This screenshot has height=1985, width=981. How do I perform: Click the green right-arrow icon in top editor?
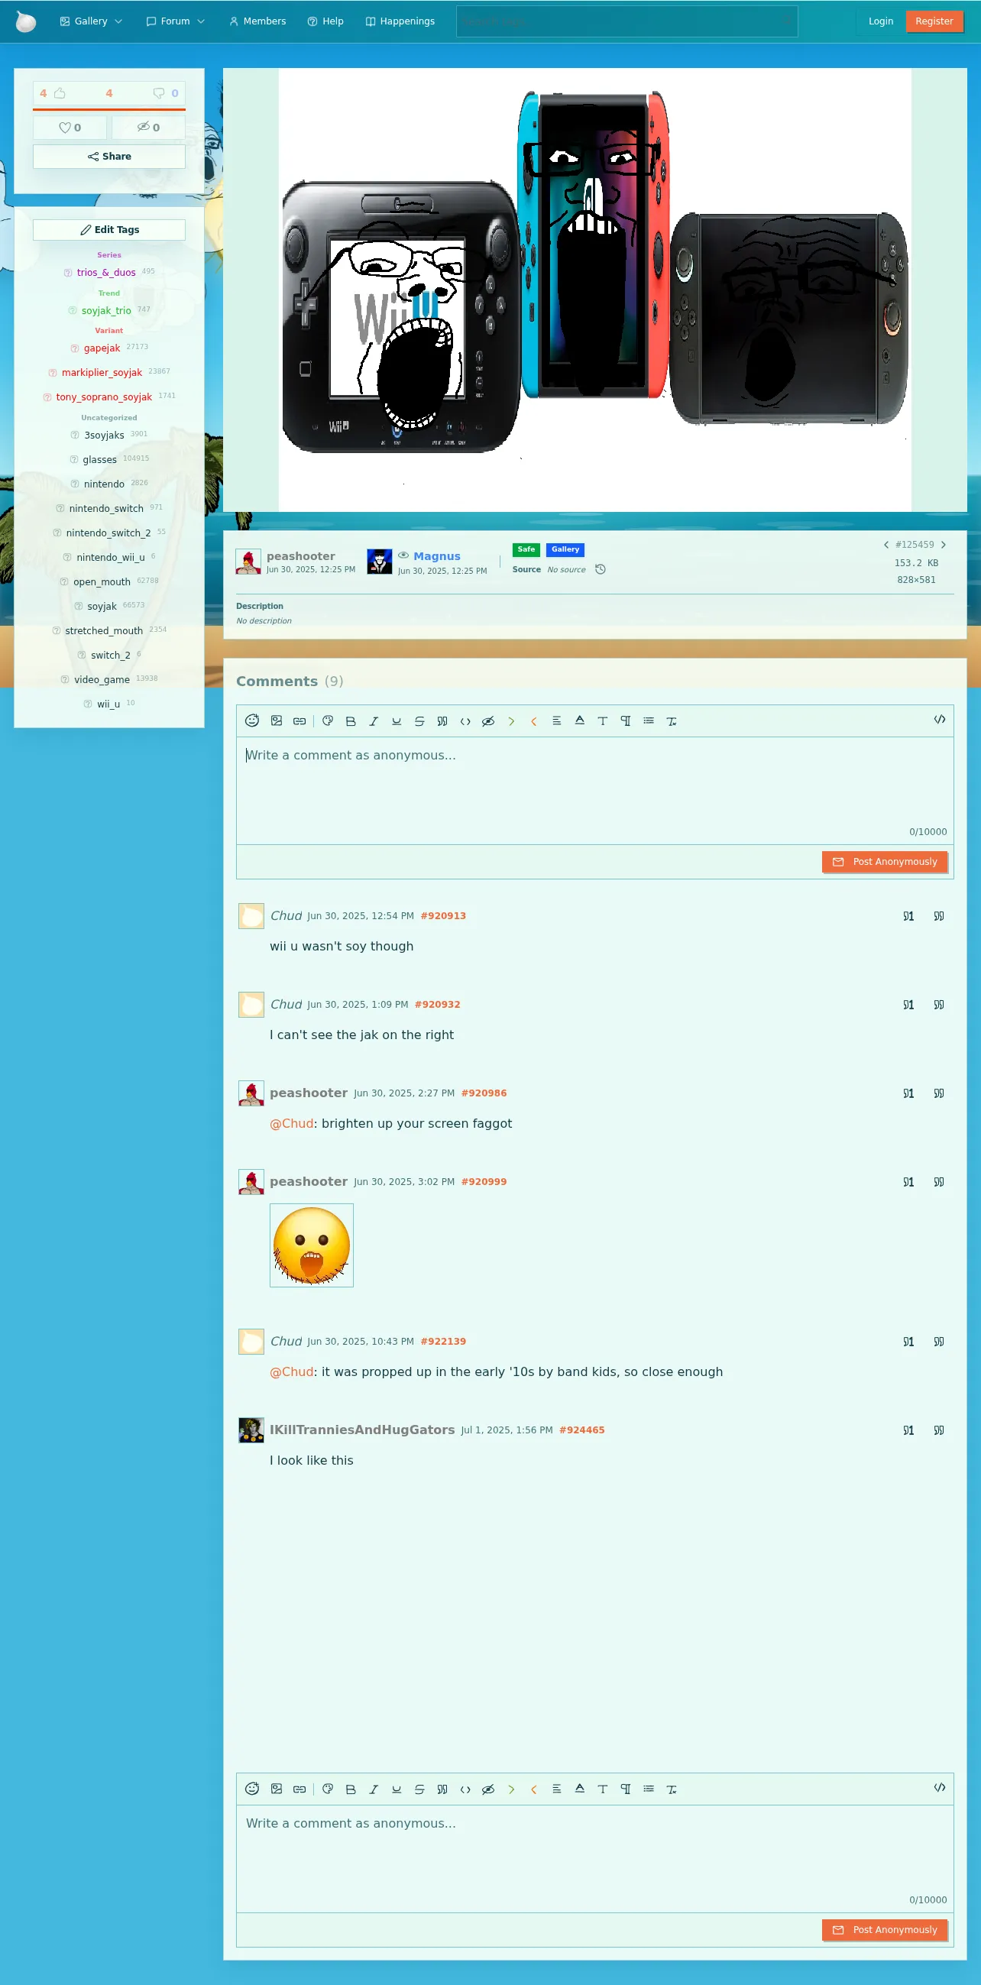click(x=511, y=720)
